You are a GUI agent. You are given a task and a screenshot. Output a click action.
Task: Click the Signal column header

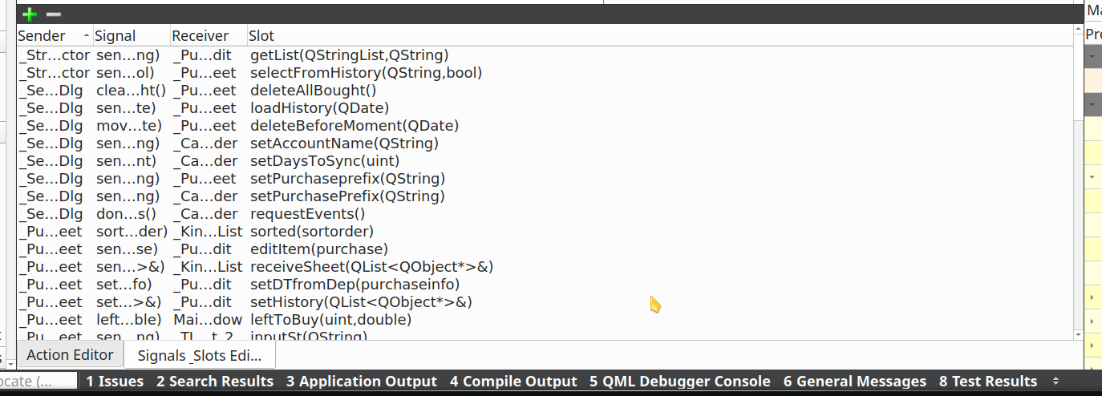click(x=115, y=36)
